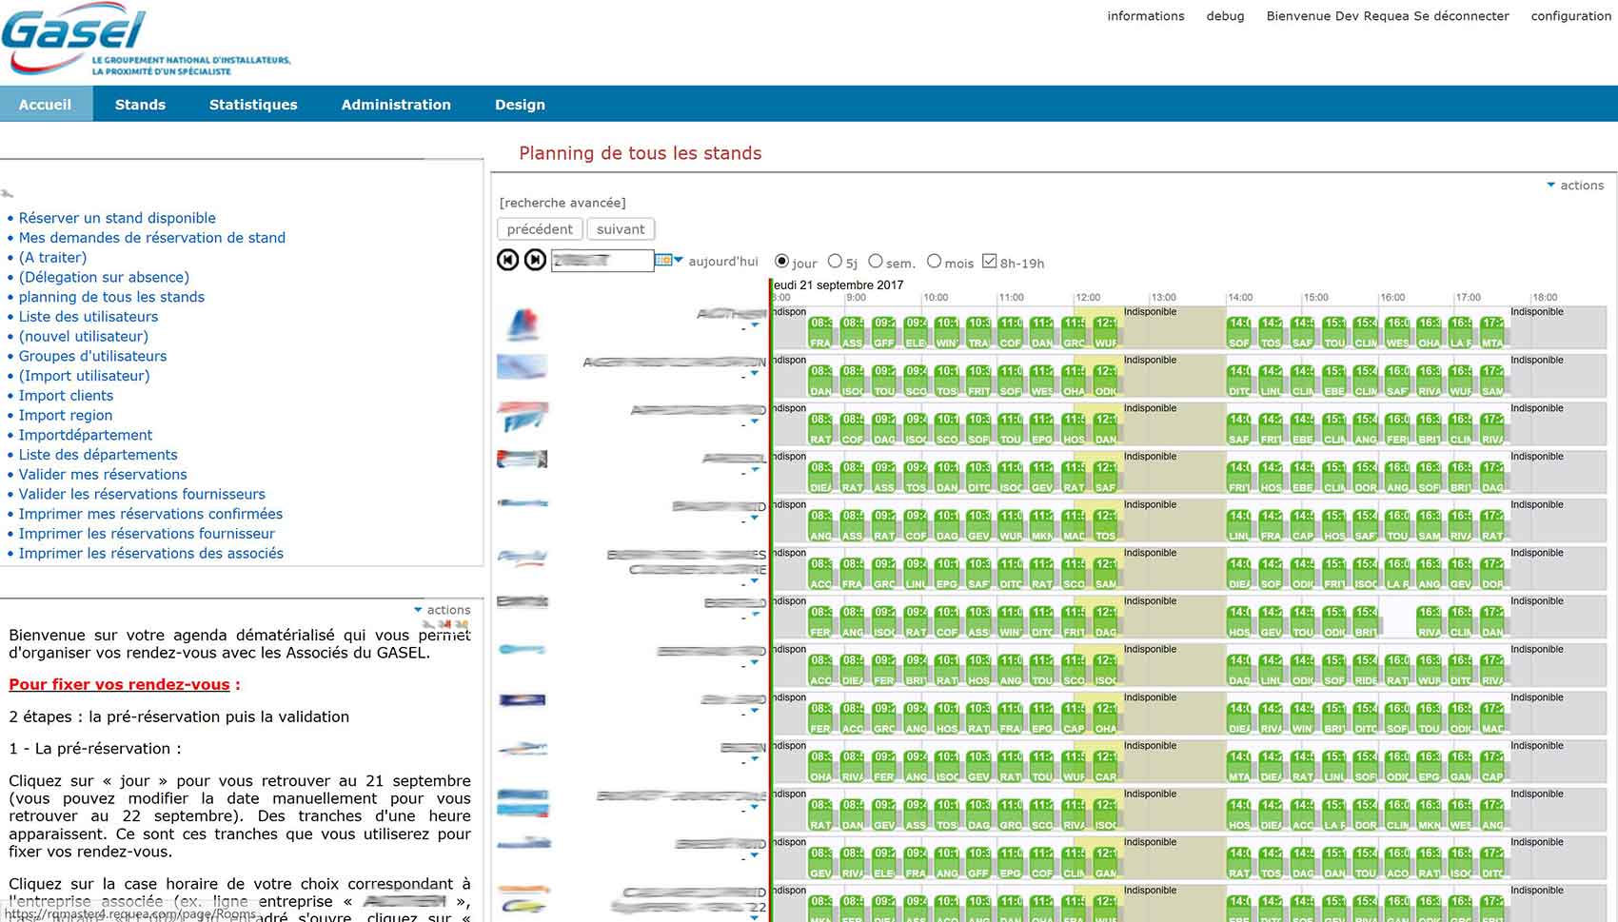The width and height of the screenshot is (1618, 922).
Task: Expand the actions dropdown in planning panel
Action: click(1575, 186)
